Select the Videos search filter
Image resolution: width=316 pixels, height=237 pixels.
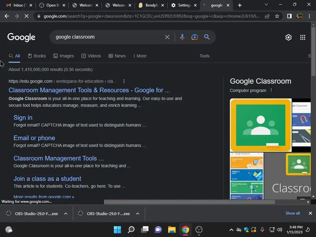[91, 56]
